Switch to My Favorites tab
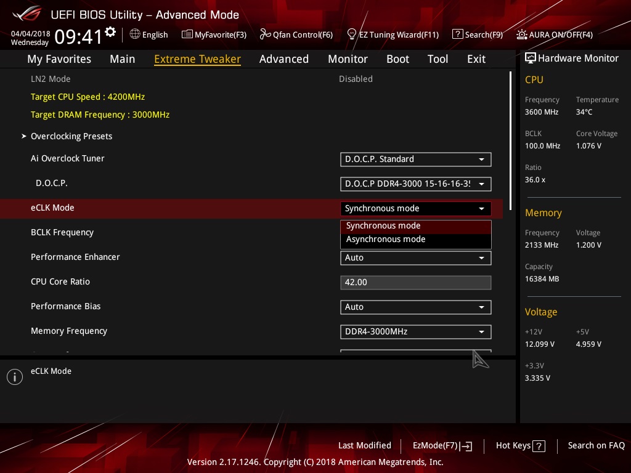Image resolution: width=631 pixels, height=473 pixels. click(59, 59)
